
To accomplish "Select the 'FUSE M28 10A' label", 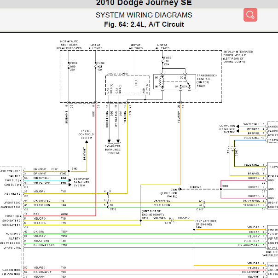I will [101, 66].
